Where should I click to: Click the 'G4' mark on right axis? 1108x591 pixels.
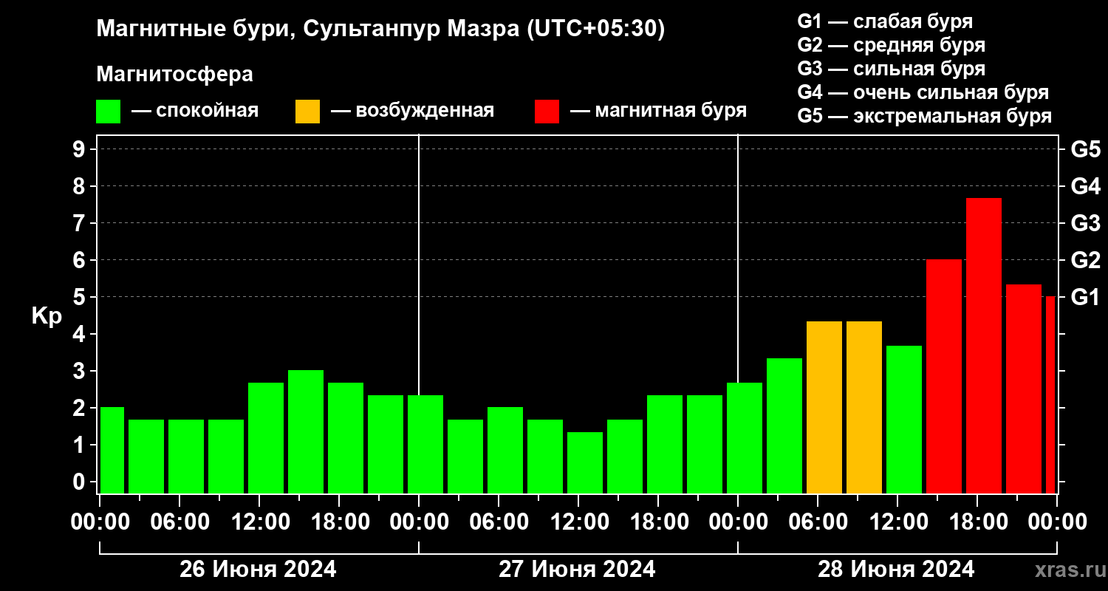tap(1085, 186)
